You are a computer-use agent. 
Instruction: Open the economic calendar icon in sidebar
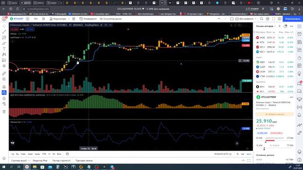tap(299, 66)
